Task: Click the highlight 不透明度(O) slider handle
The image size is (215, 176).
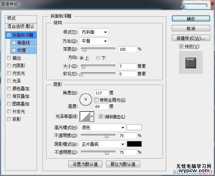Action: point(107,136)
